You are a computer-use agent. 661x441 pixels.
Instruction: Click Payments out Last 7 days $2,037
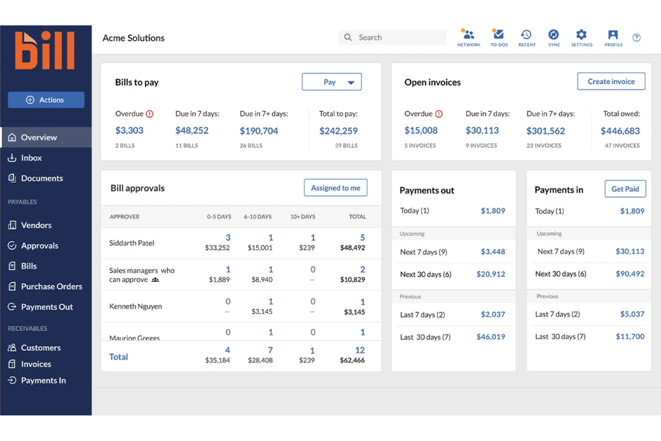pos(493,315)
